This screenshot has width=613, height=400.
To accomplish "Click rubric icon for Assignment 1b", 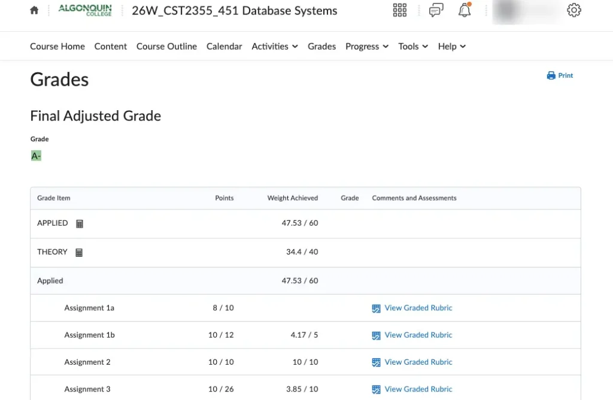I will coord(376,335).
